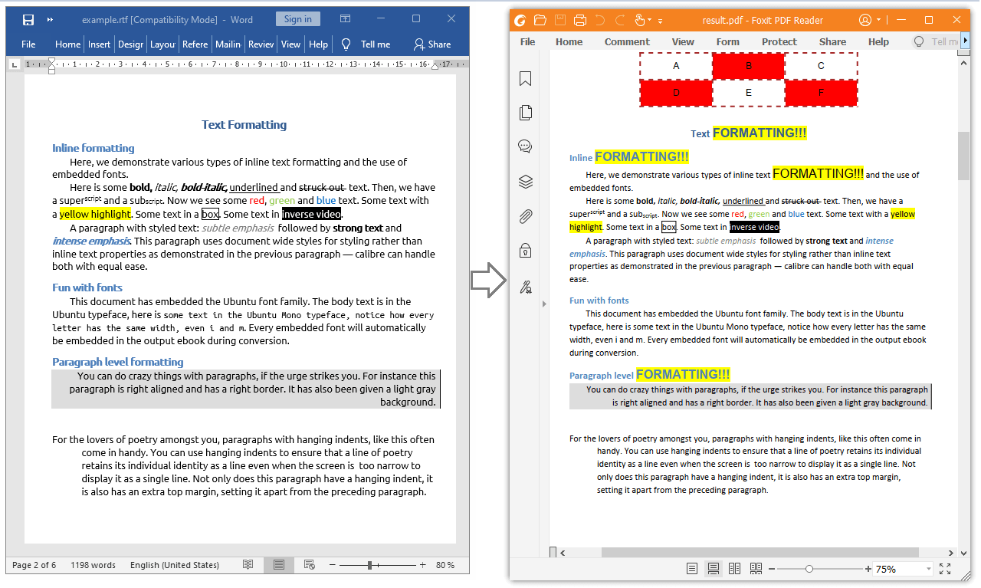Open the Comments panel in Foxit
The width and height of the screenshot is (981, 588).
(x=525, y=146)
